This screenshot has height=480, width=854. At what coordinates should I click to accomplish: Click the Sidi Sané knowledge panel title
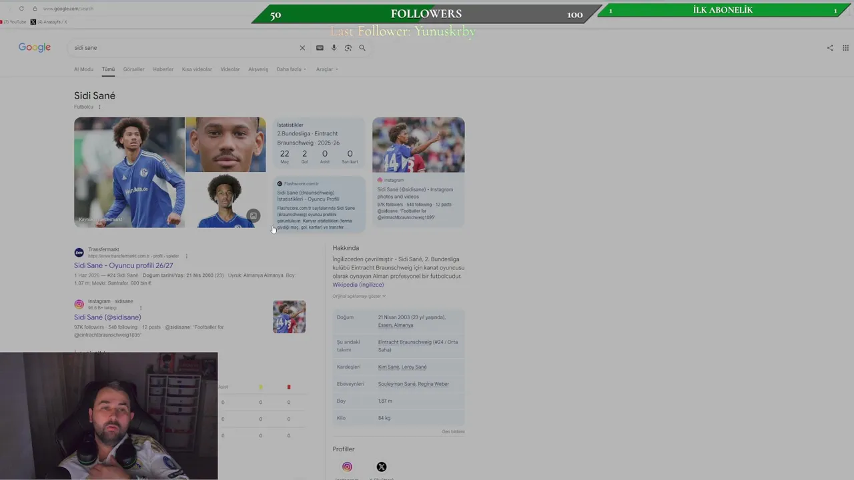point(95,95)
